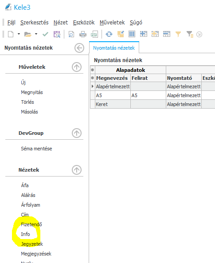Select the Keret row name cell
Viewport: 215px width, 263px height.
[x=113, y=104]
